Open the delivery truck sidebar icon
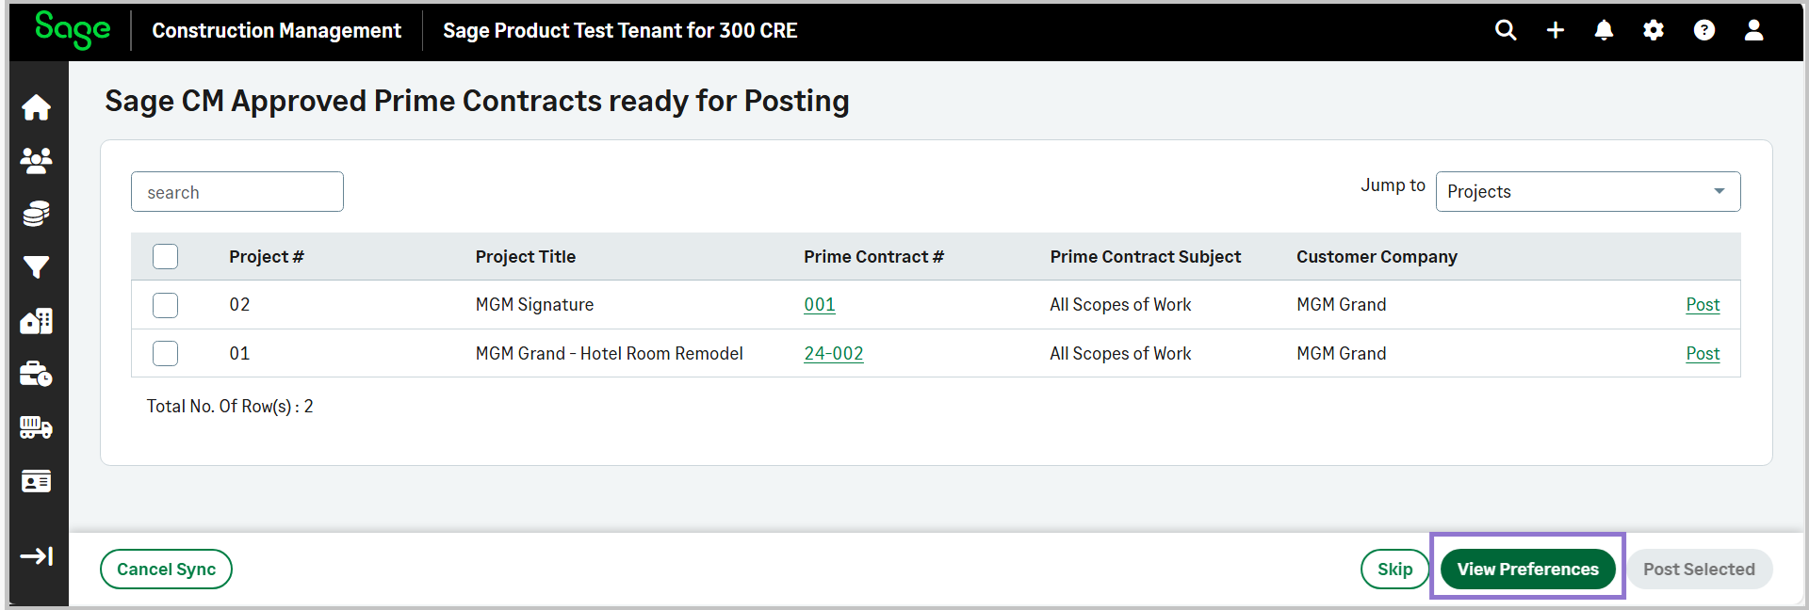Screen dimensions: 1809x610 click(x=36, y=427)
